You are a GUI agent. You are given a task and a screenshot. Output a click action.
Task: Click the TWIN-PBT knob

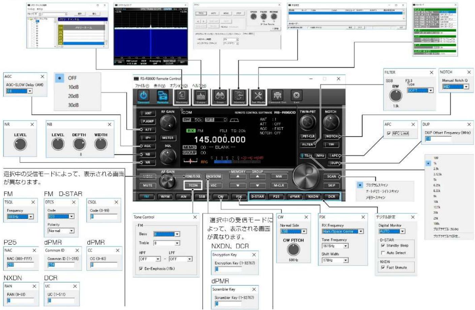coord(307,122)
